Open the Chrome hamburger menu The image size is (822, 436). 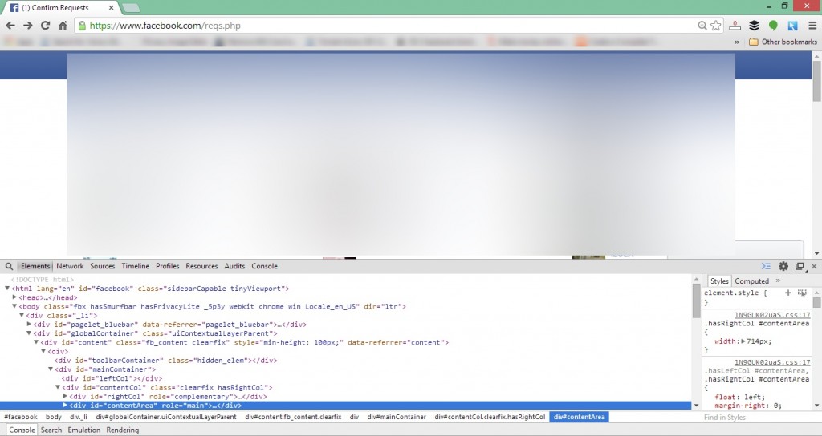click(x=812, y=26)
